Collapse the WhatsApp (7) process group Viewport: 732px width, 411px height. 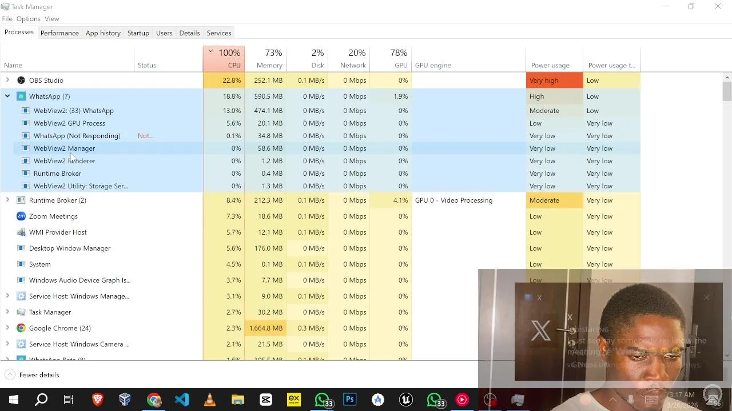7,96
